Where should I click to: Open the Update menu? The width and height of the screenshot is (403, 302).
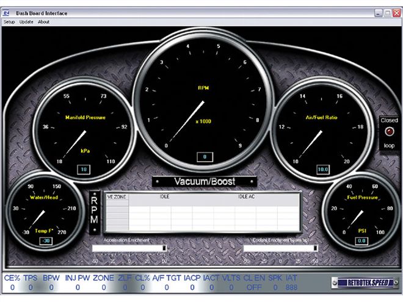pyautogui.click(x=26, y=22)
